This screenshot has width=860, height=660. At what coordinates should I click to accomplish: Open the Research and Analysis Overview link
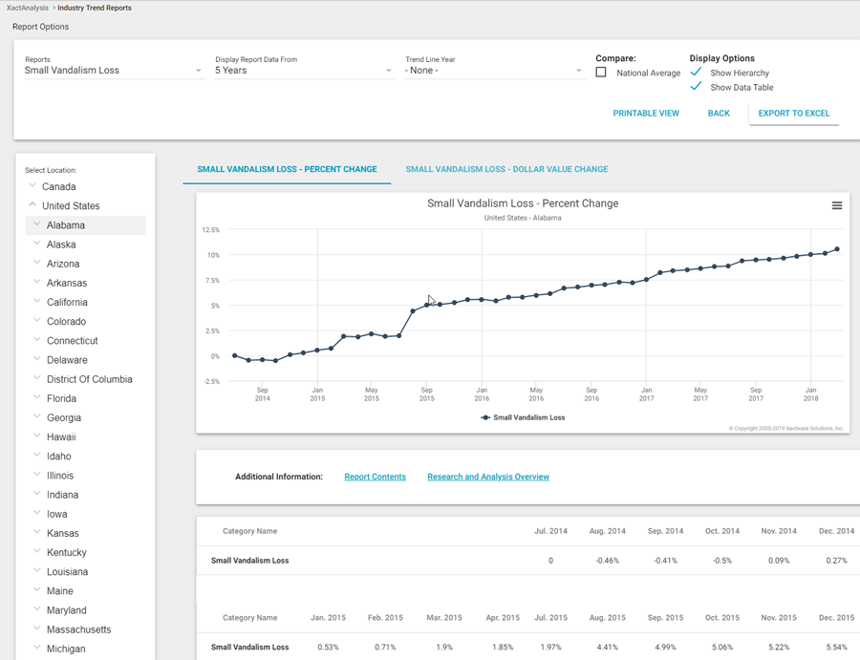coord(487,477)
